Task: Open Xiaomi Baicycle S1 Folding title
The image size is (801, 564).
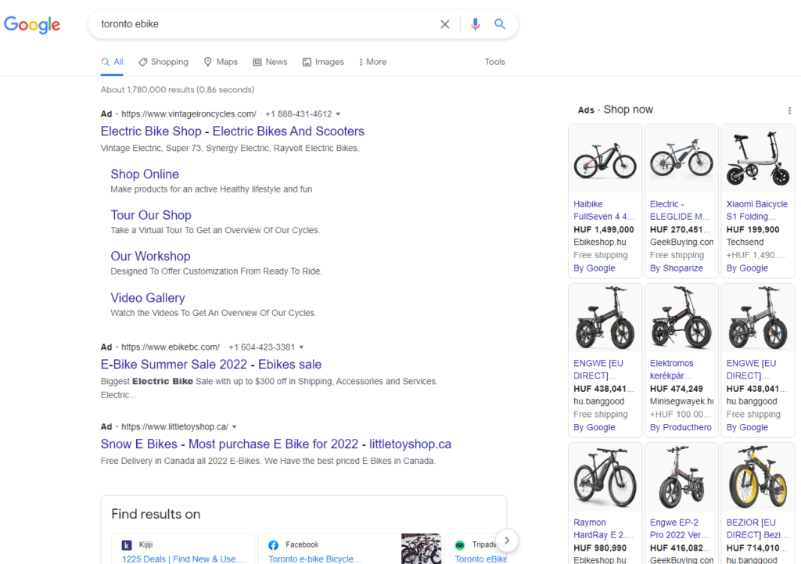Action: click(x=757, y=210)
